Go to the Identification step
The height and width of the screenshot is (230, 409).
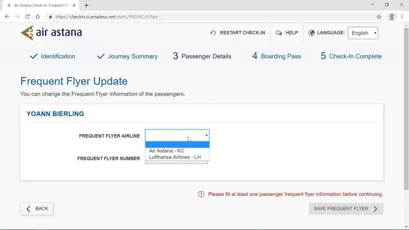[53, 56]
